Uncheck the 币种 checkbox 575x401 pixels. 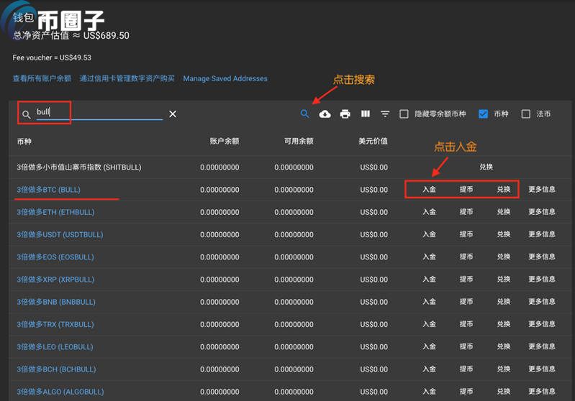tap(484, 114)
